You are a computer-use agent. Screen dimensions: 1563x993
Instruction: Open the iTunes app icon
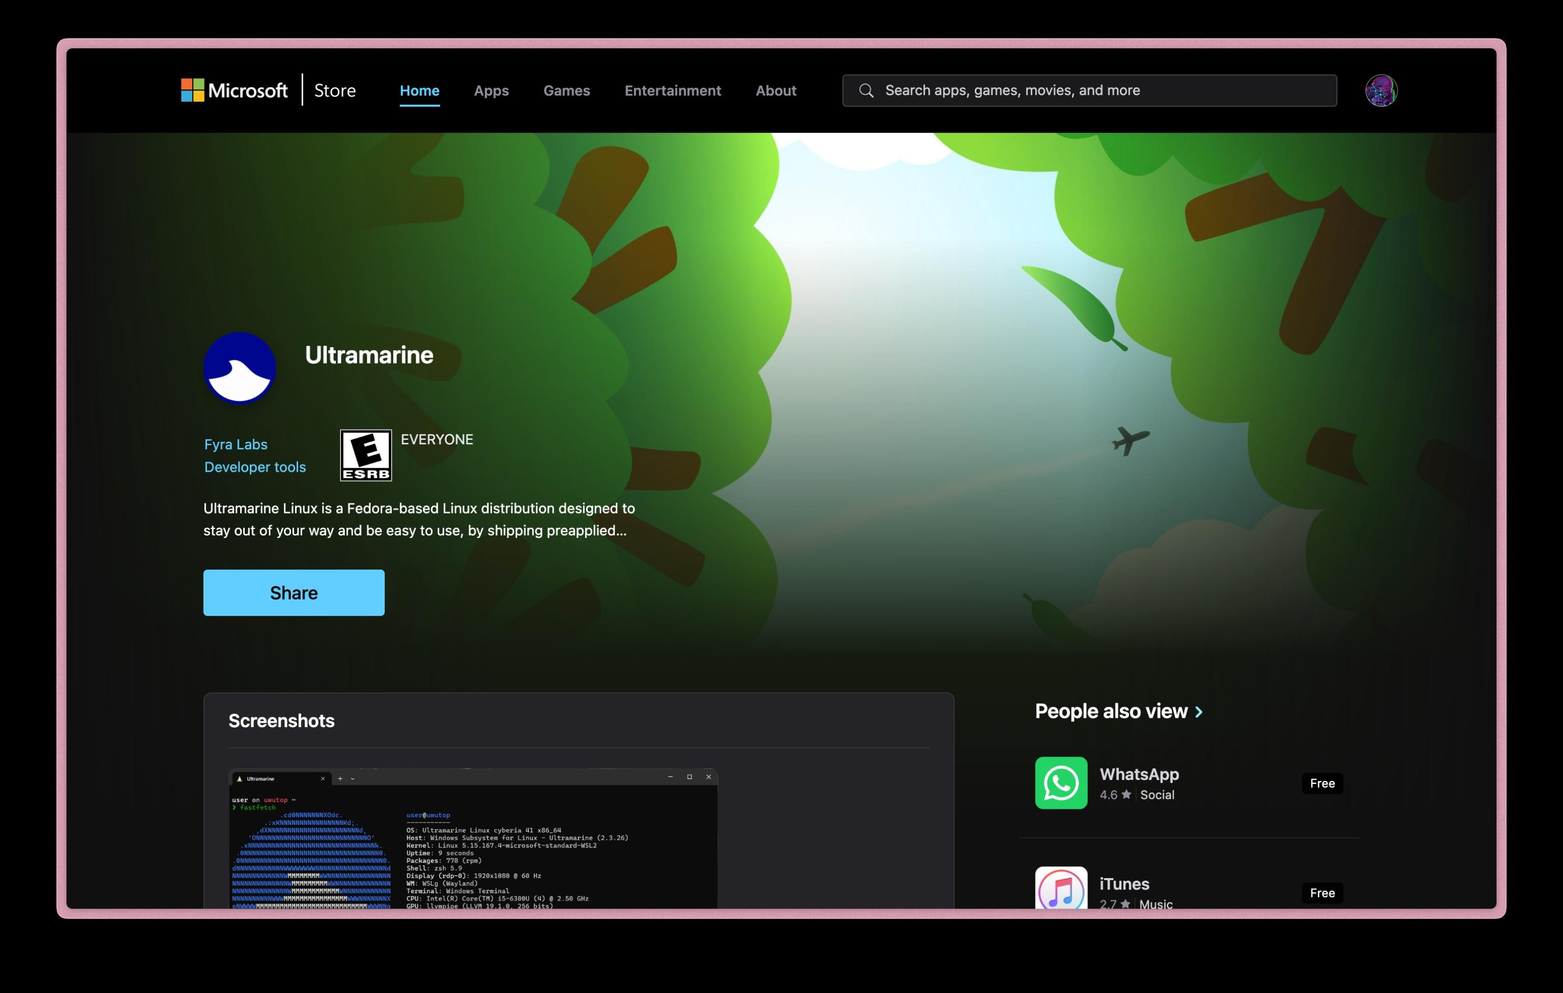point(1061,888)
